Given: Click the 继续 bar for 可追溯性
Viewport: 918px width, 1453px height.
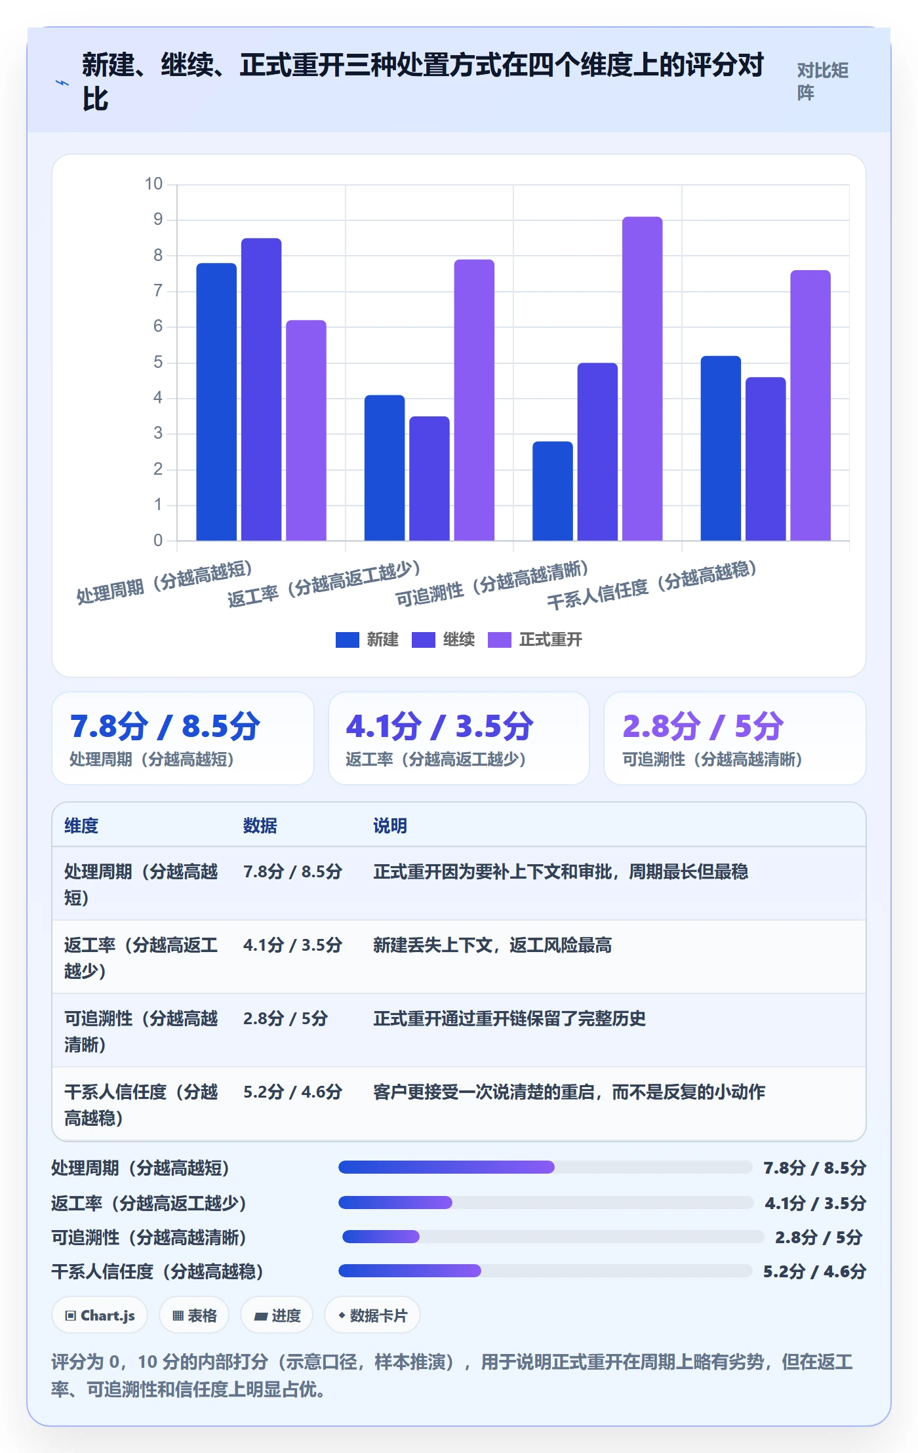Looking at the screenshot, I should click(597, 452).
